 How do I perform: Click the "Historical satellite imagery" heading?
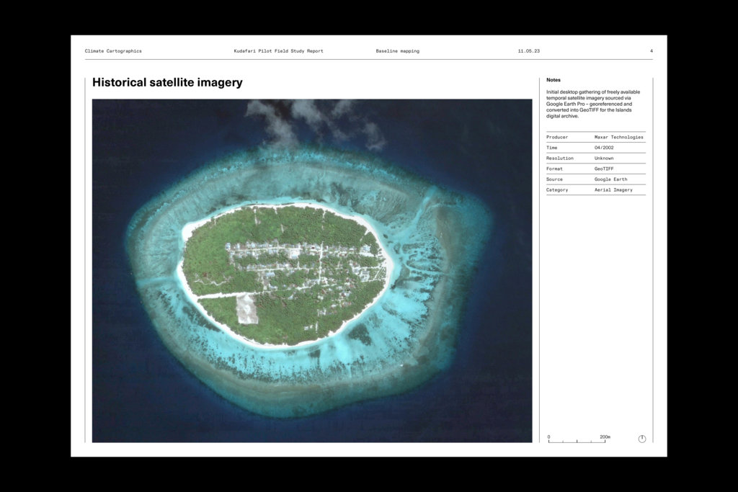167,83
